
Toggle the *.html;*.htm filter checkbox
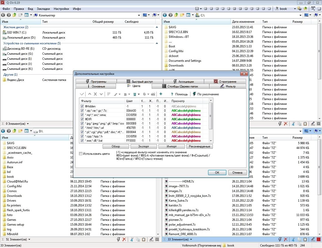coord(82,128)
